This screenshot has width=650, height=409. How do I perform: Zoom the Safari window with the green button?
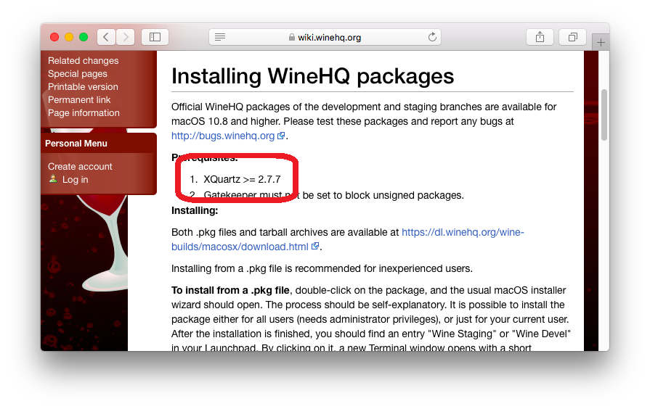84,37
